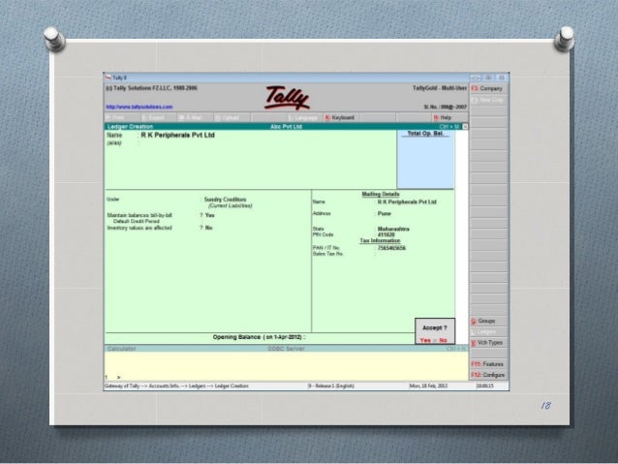This screenshot has width=618, height=464.
Task: Click the alias field below Name
Action: point(177,143)
